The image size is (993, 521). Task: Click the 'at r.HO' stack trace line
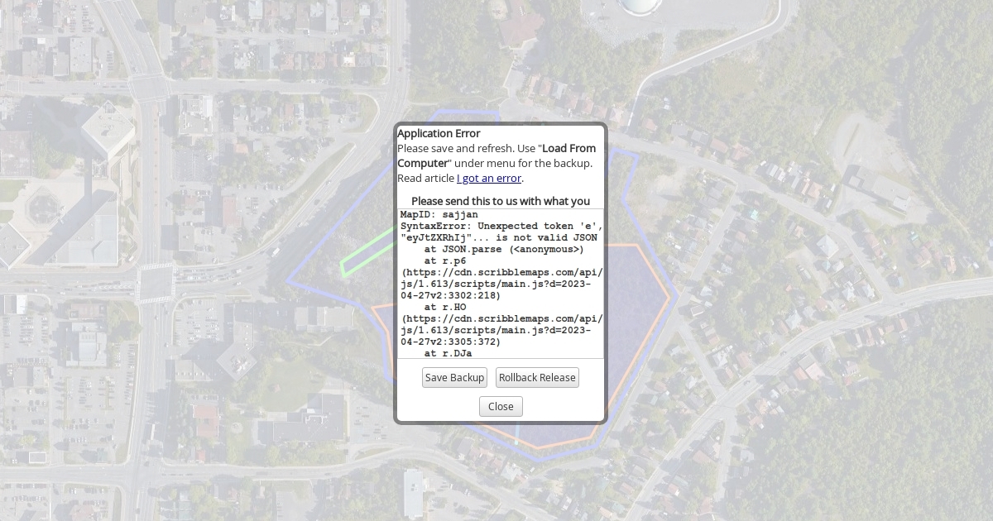(x=445, y=307)
